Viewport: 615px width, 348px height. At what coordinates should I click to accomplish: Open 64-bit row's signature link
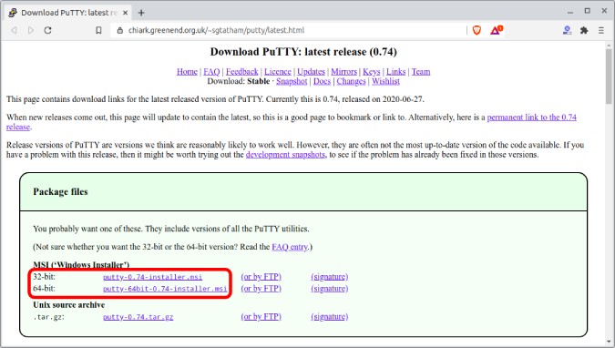click(330, 289)
